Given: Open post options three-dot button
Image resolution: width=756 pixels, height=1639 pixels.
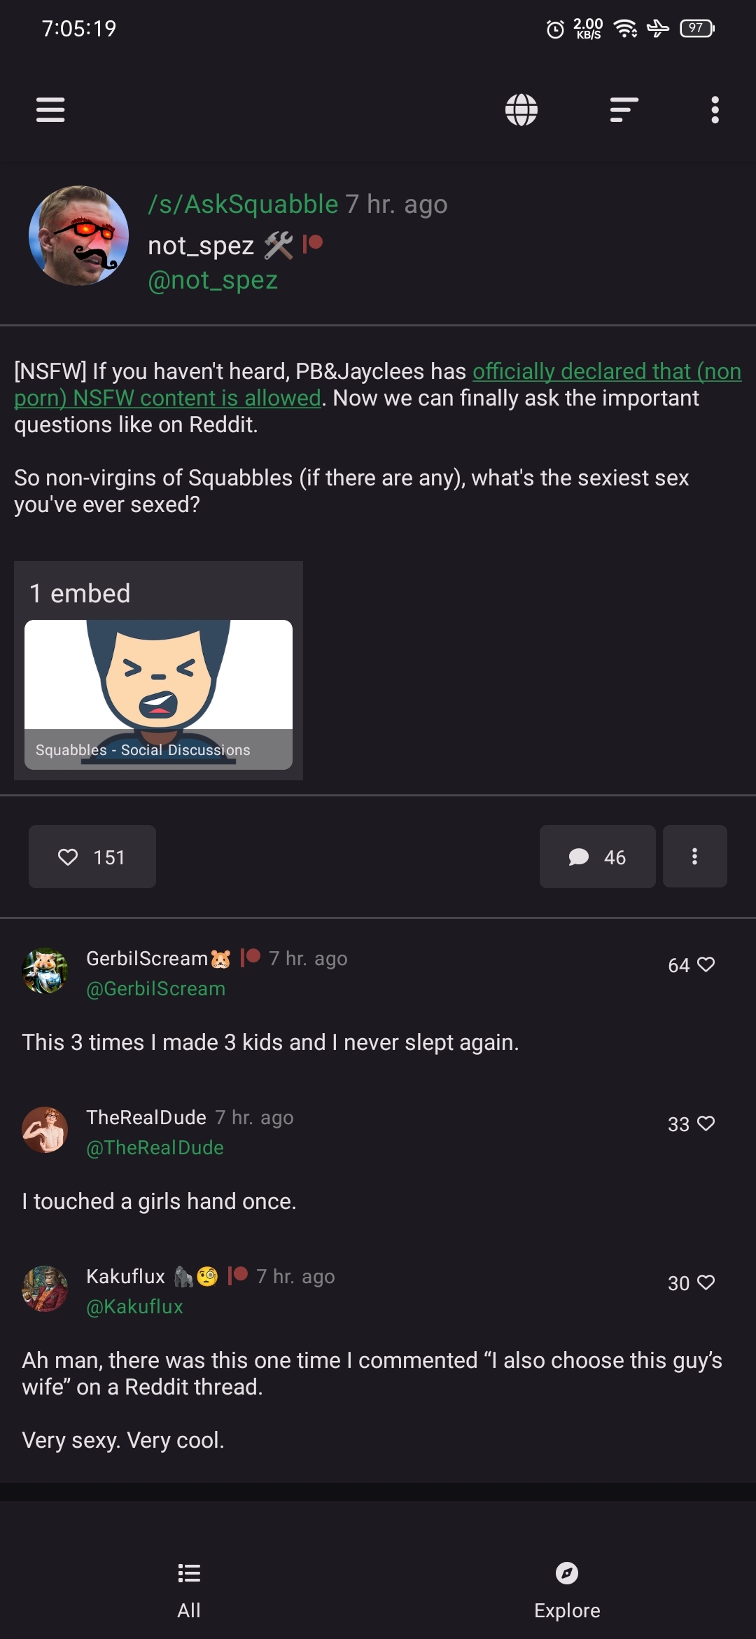Looking at the screenshot, I should pos(694,857).
